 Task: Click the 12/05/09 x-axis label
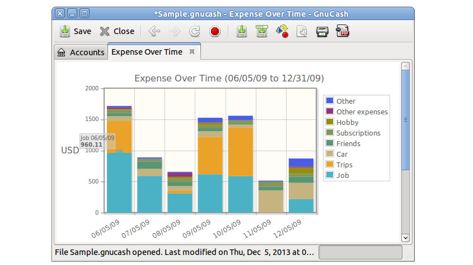coord(287,229)
